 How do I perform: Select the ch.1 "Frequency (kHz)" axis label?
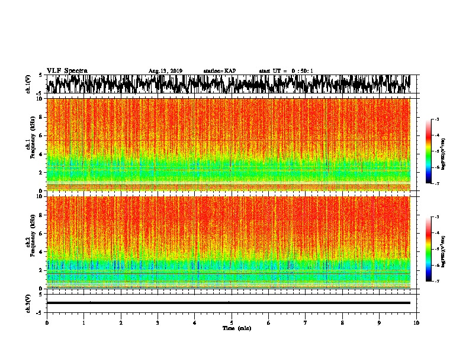tap(33, 137)
